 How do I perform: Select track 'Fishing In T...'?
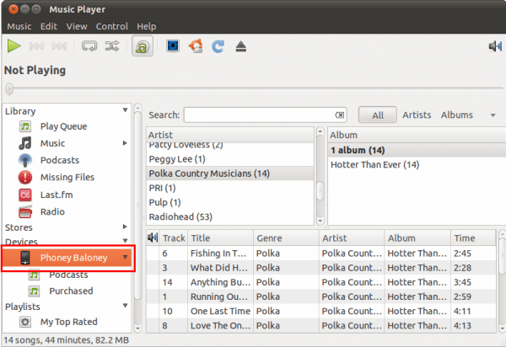[x=321, y=254]
